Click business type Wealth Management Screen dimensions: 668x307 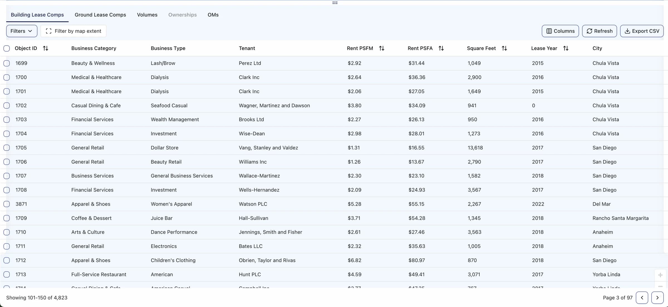(x=175, y=119)
